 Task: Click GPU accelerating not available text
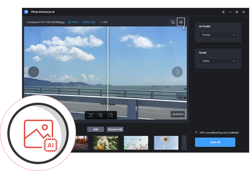219,132
